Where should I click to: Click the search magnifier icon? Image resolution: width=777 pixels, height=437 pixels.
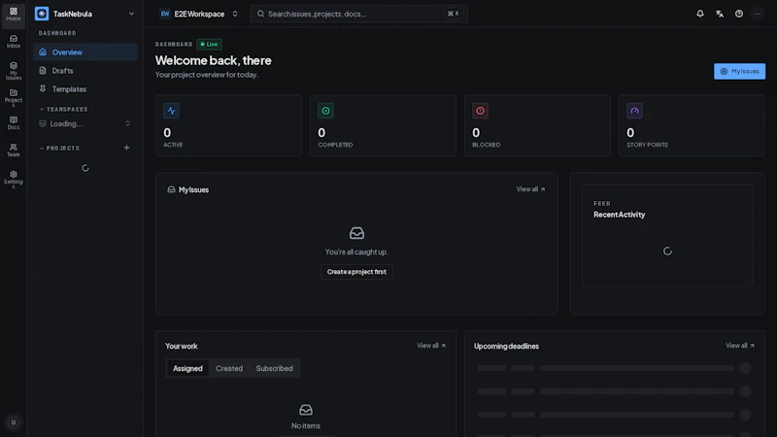coord(260,14)
